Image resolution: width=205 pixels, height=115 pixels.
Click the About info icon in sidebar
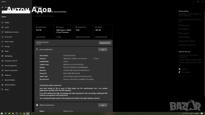(2, 89)
